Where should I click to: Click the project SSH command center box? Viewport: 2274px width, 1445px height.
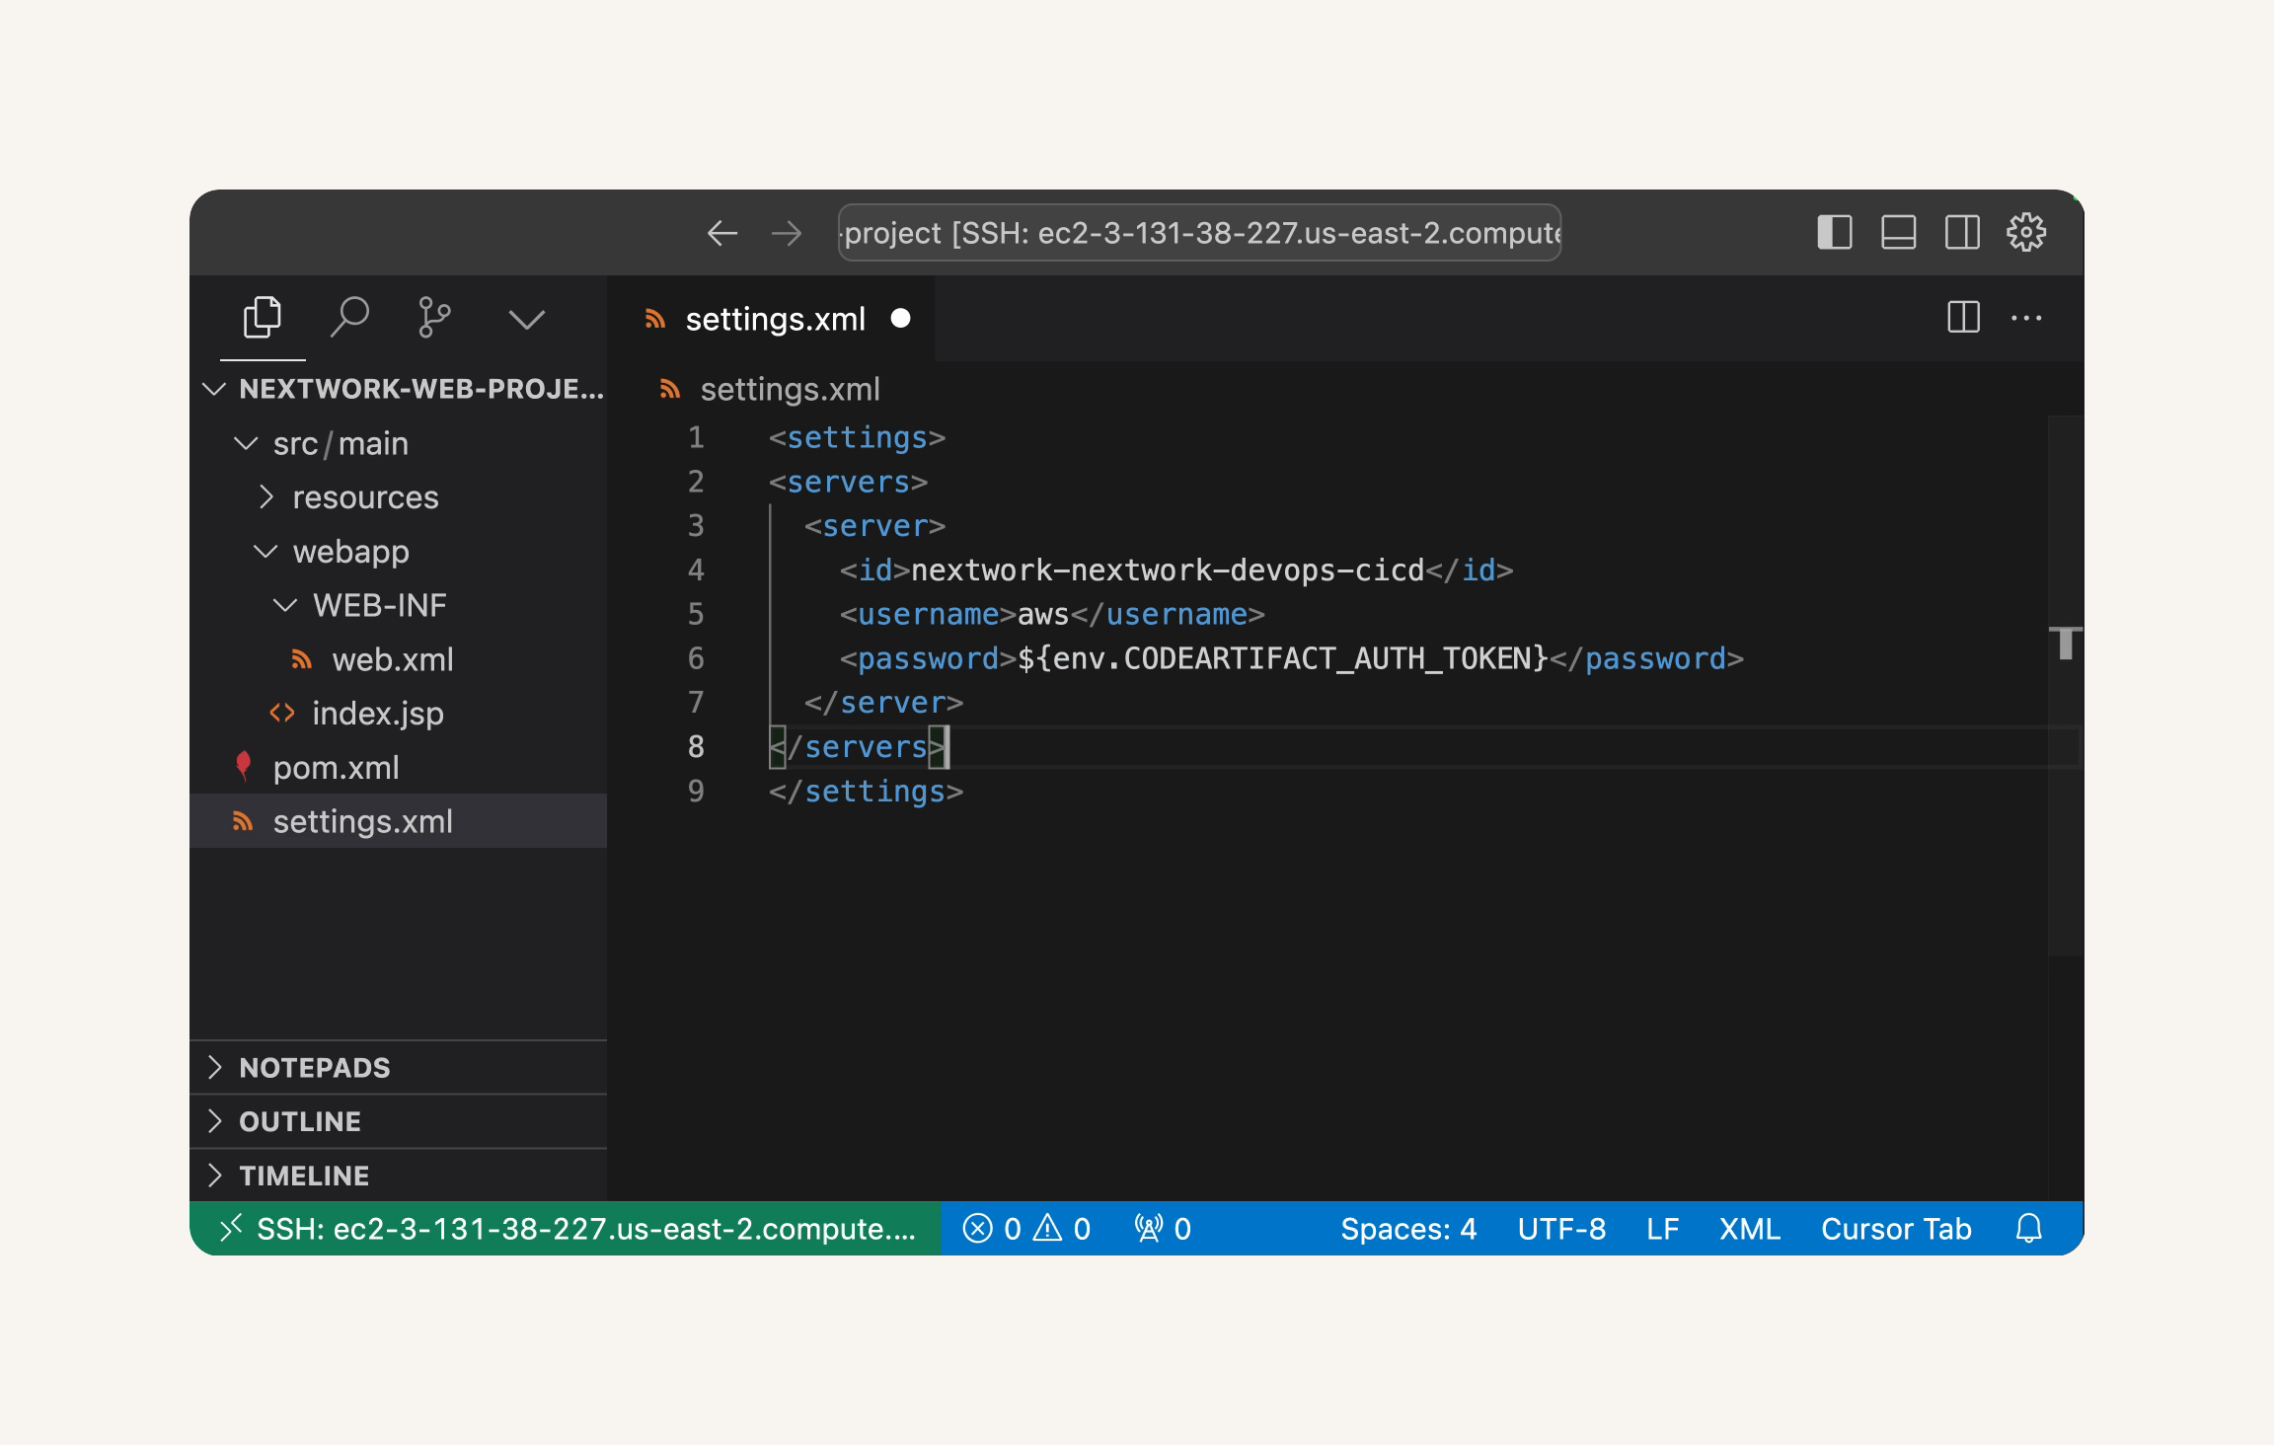tap(1199, 233)
